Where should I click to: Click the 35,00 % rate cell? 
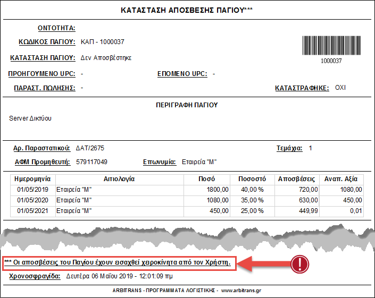coord(252,200)
